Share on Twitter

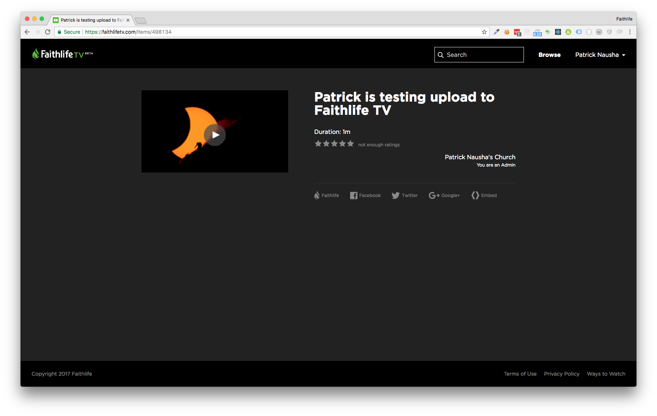pos(404,196)
